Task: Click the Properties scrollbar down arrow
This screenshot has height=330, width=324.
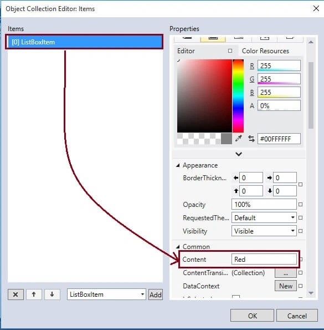Action: tap(311, 293)
